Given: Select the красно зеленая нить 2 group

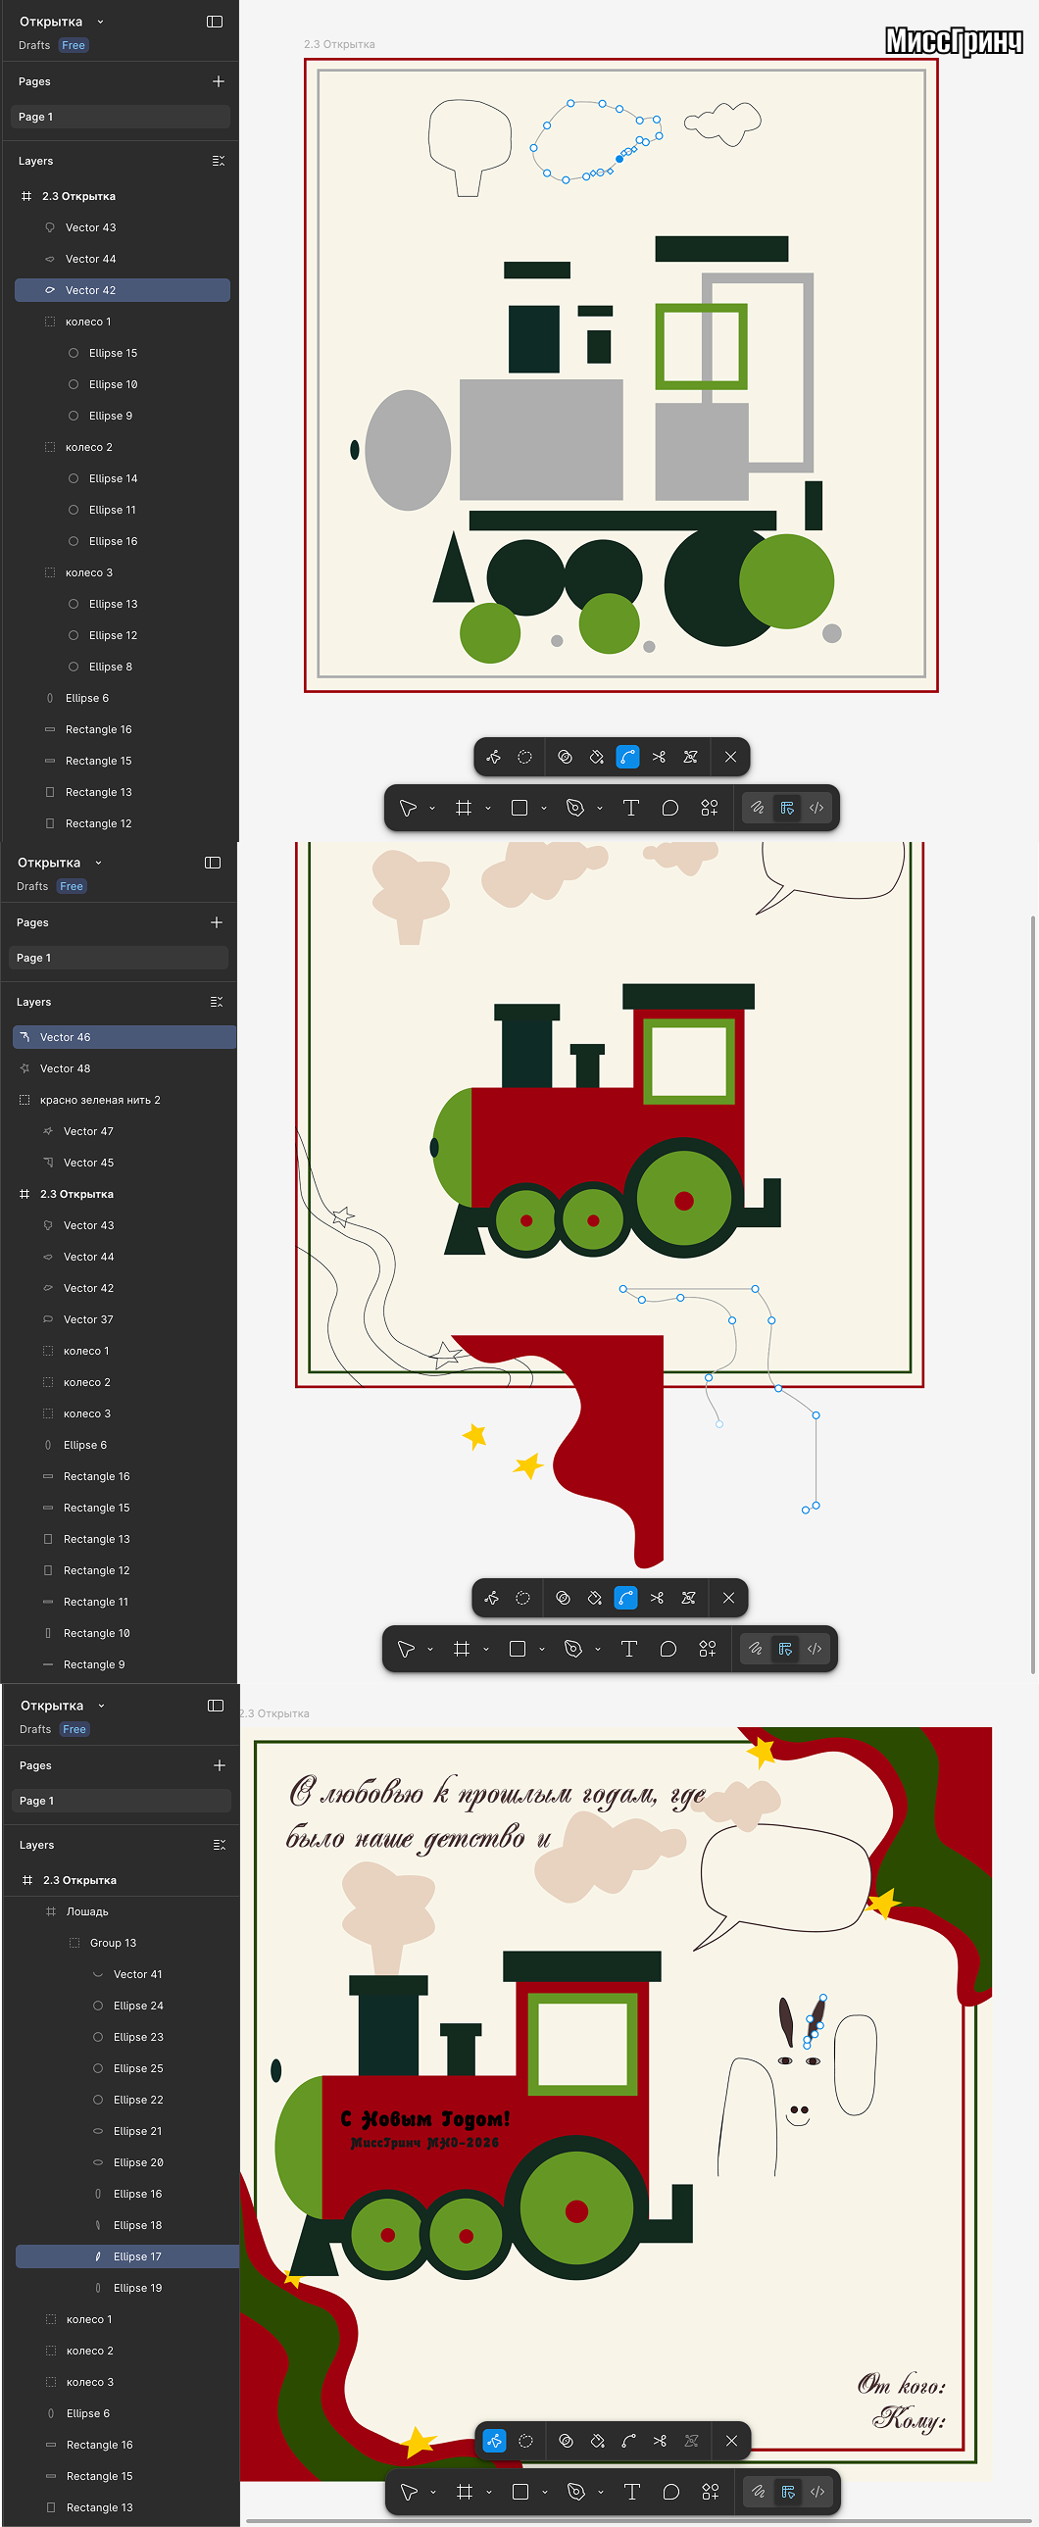Looking at the screenshot, I should click(x=100, y=1100).
